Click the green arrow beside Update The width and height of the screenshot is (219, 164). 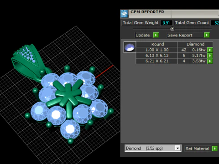tap(156, 35)
